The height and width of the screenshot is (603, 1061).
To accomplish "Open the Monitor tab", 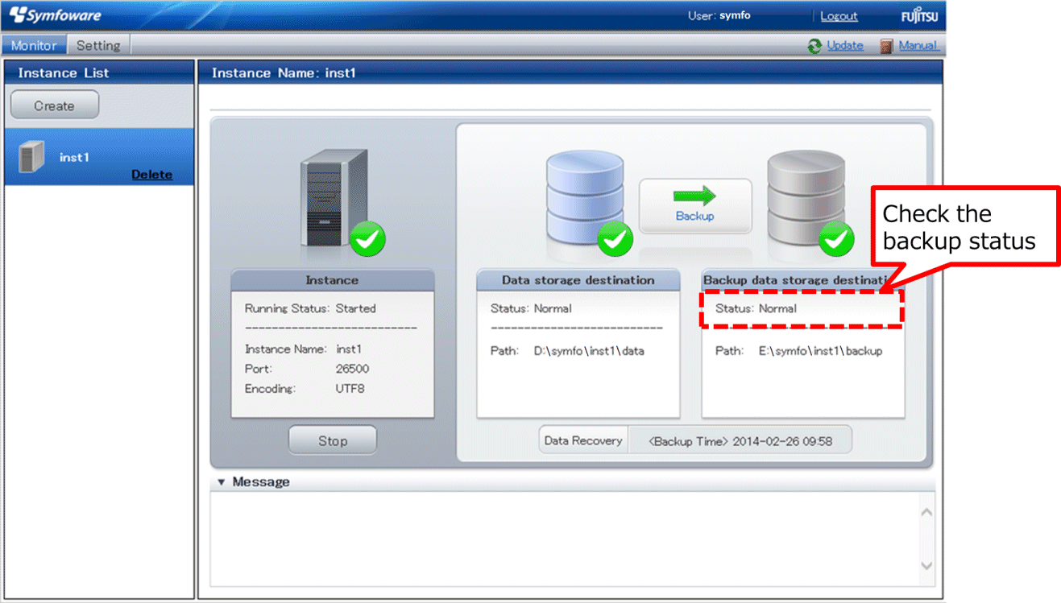I will (x=34, y=46).
